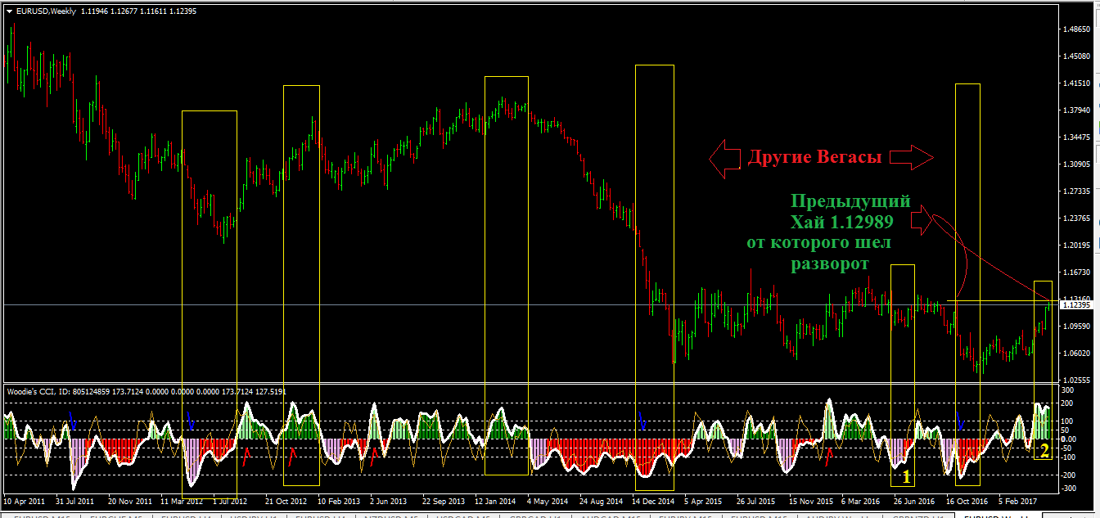Click the 16 Oct 2016 date label
Image resolution: width=1100 pixels, height=518 pixels.
point(968,500)
